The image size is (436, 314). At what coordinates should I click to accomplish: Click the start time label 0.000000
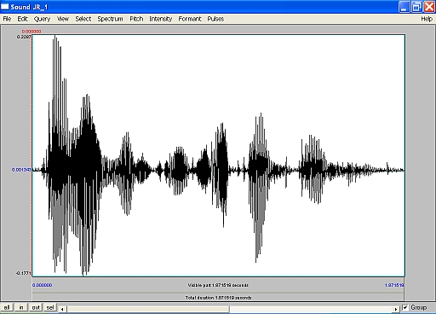43,285
